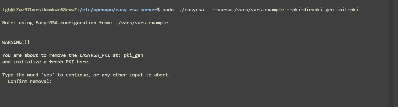Click the 'Type the word' text

tap(20, 75)
